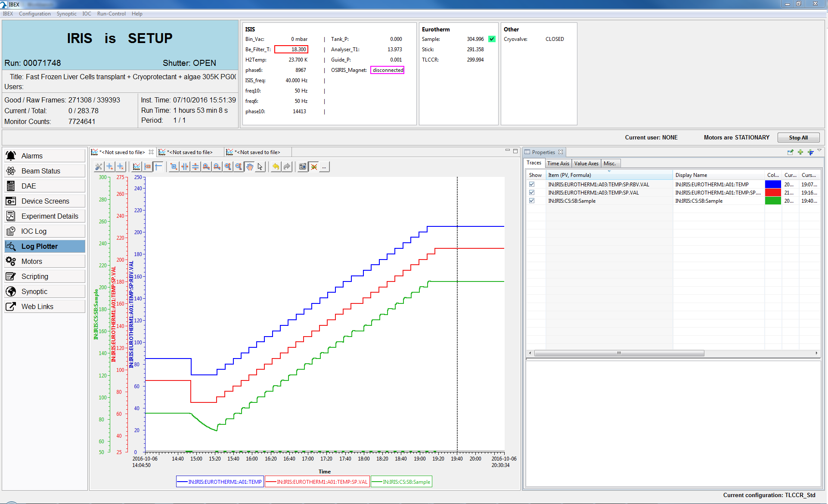This screenshot has height=504, width=828.
Task: Uncheck the A03:TEMP:SP:RBV.VAL show checkbox
Action: click(532, 184)
